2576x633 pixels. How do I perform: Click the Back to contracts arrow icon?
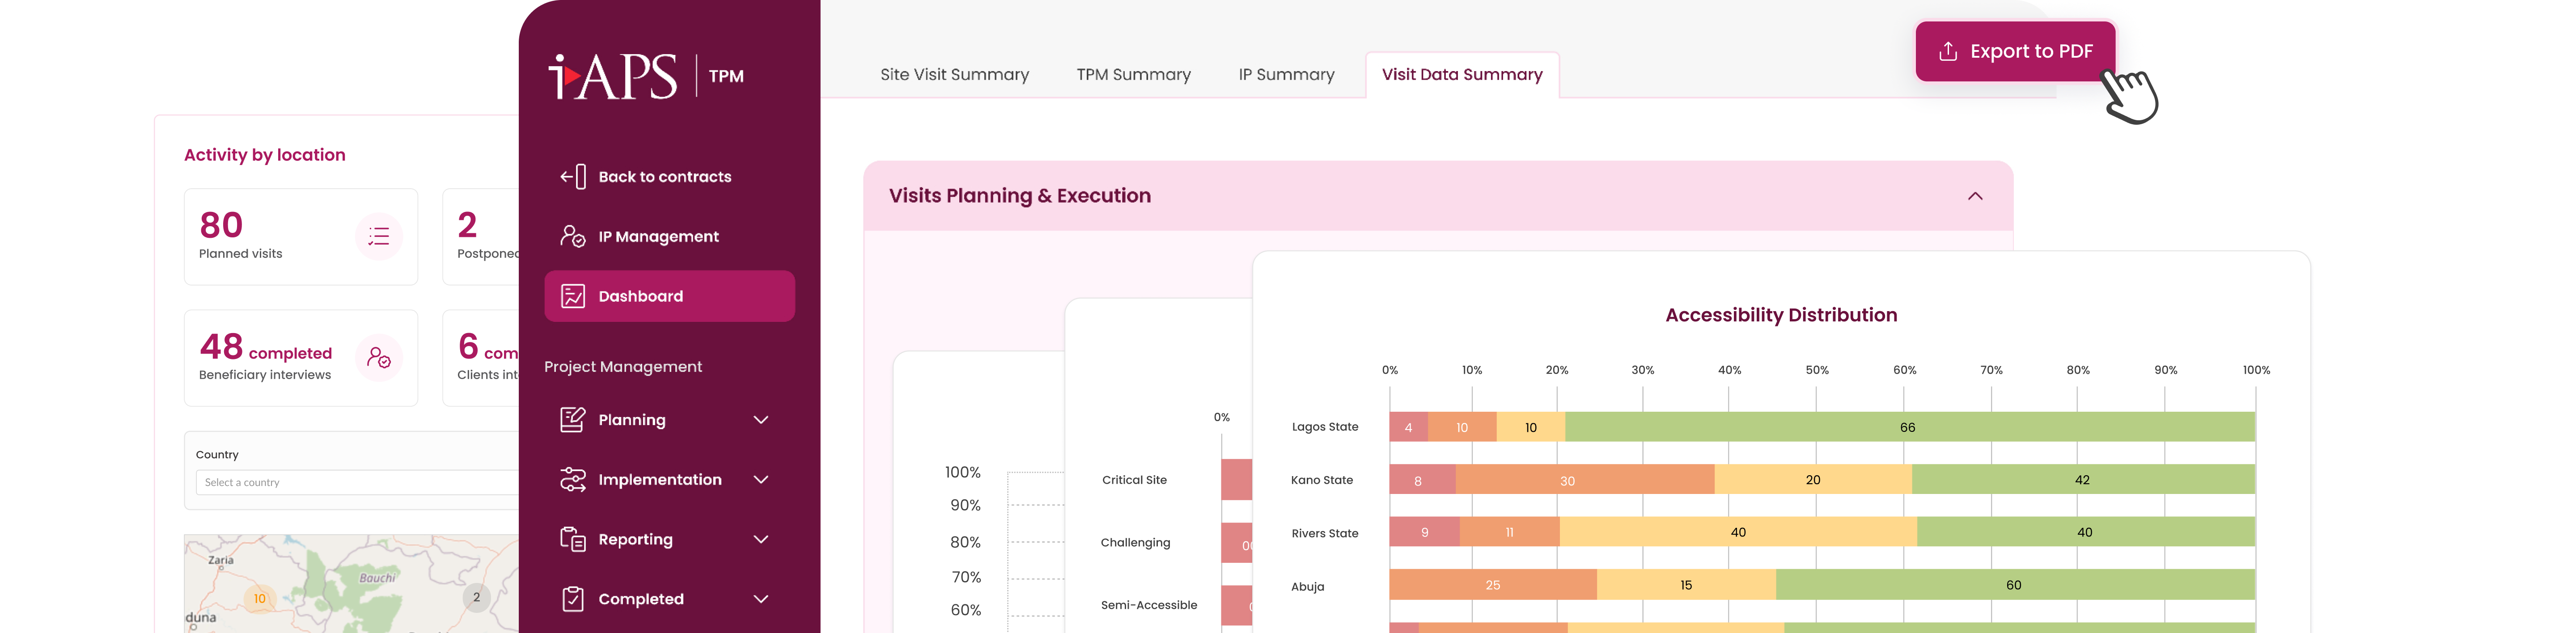(x=573, y=177)
